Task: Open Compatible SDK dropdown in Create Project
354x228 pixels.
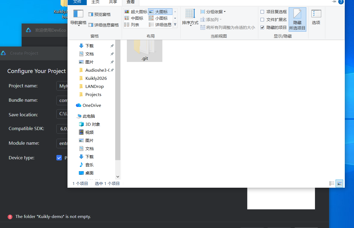Action: pyautogui.click(x=62, y=129)
